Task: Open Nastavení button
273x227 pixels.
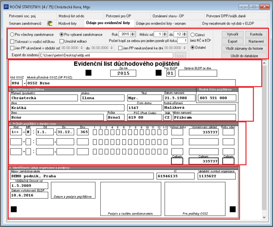Action: (256, 41)
